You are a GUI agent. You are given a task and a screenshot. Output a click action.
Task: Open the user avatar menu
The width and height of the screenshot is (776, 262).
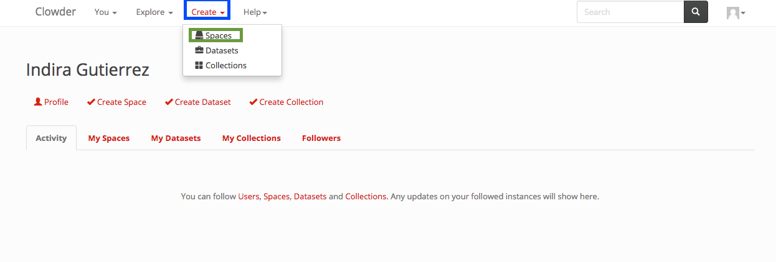(x=736, y=12)
